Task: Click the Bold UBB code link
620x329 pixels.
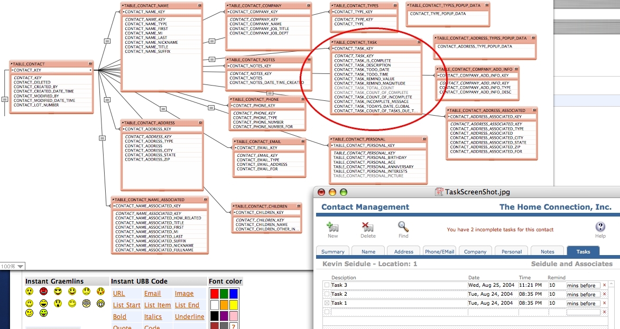Action: 119,316
